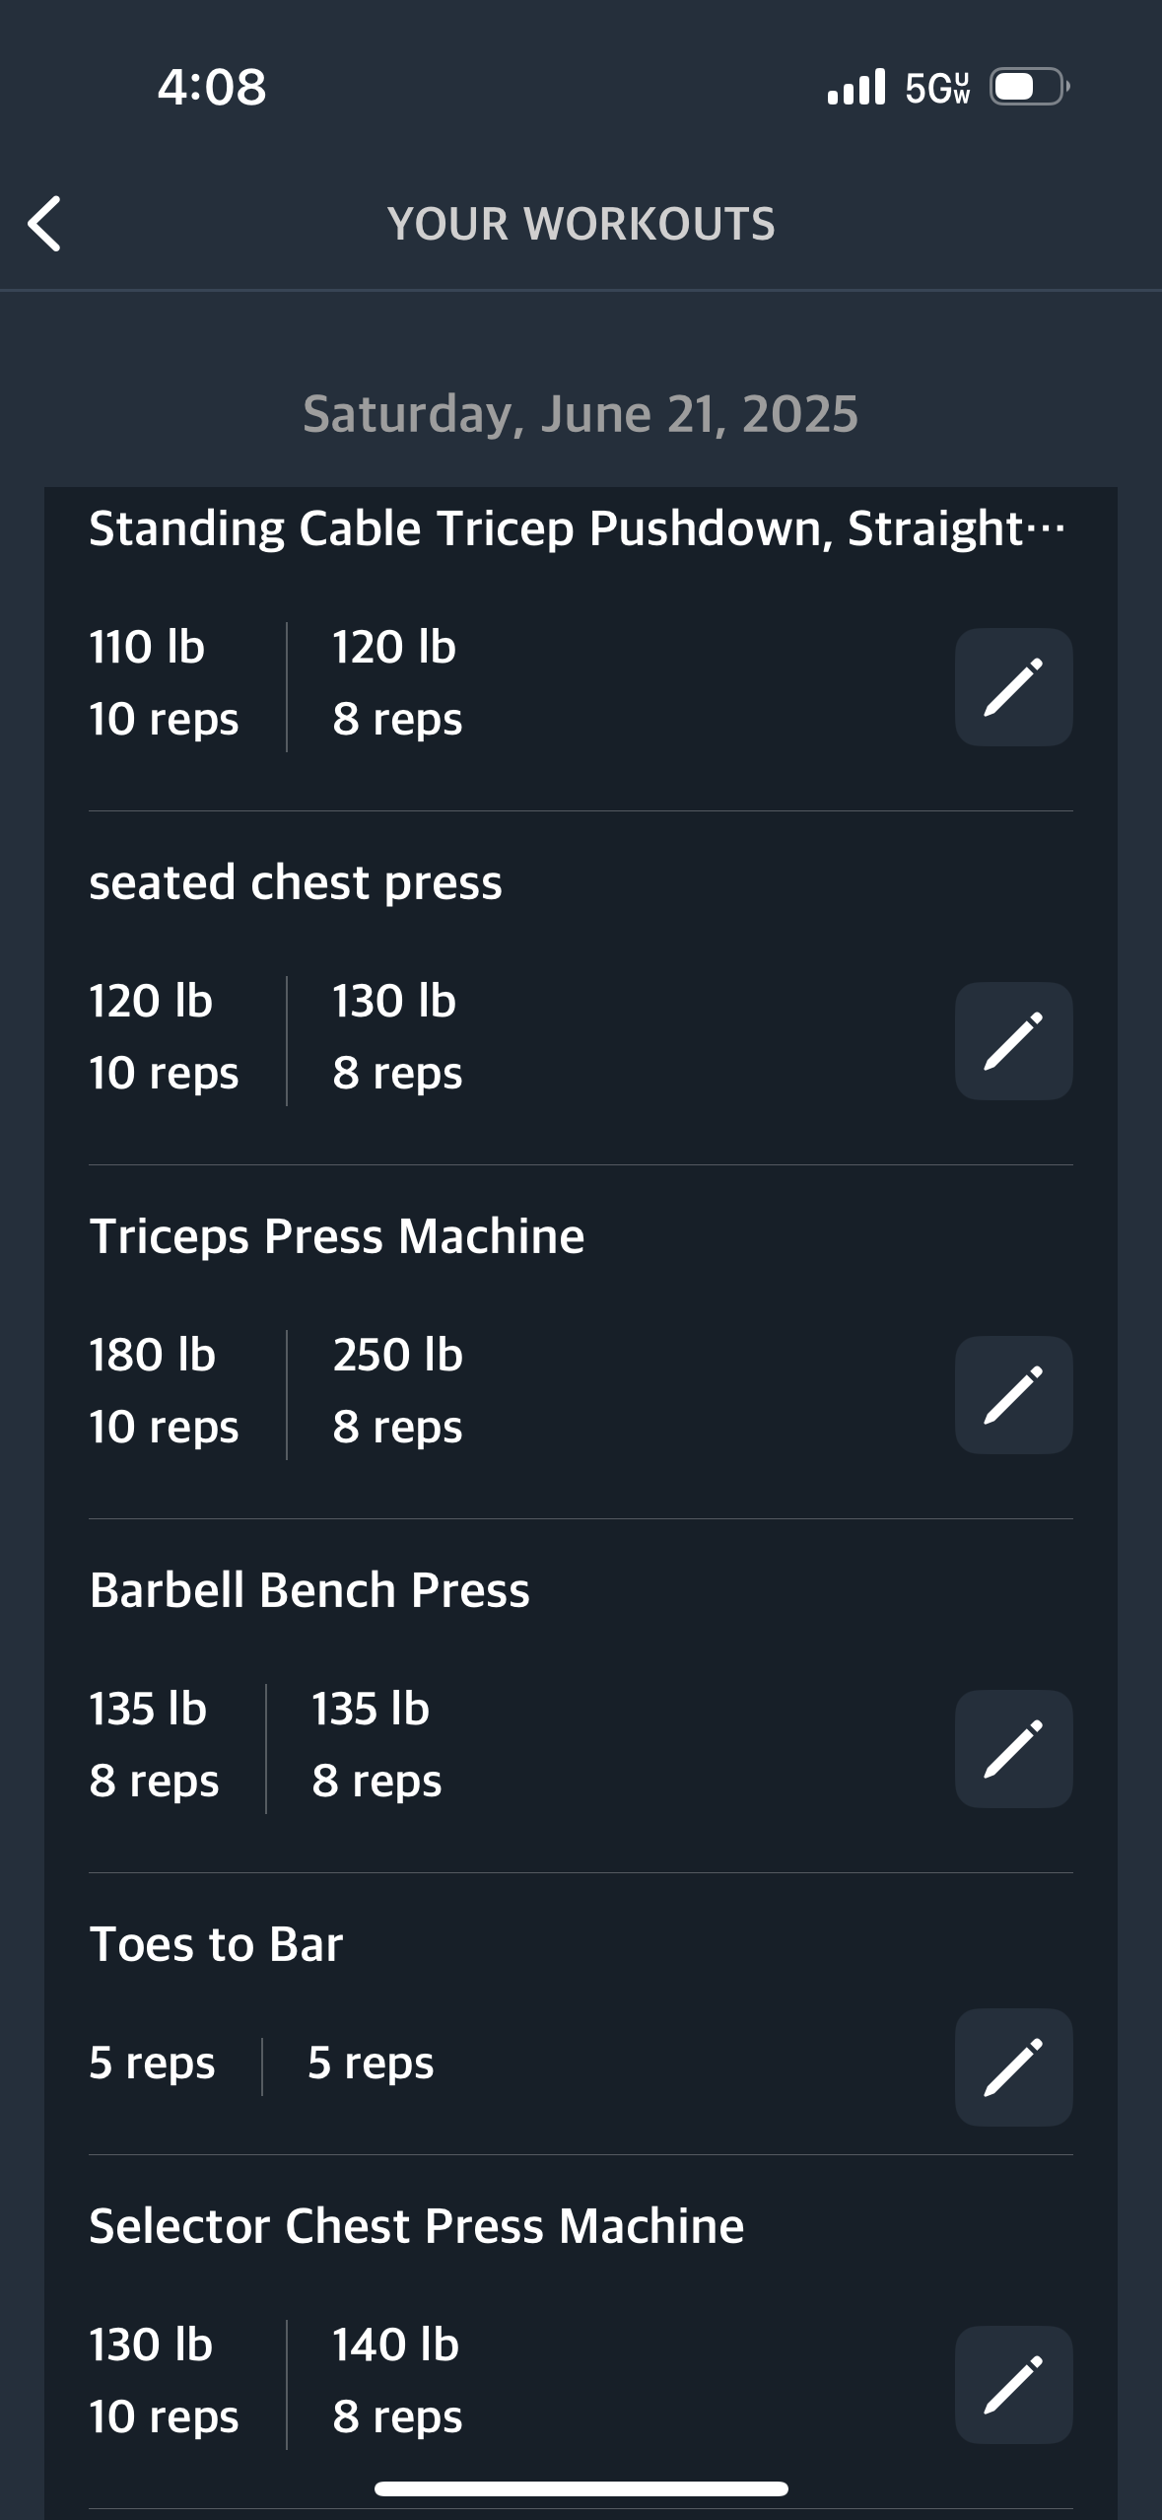Edit the Triceps Press Machine sets
This screenshot has width=1162, height=2520.
(1013, 1395)
